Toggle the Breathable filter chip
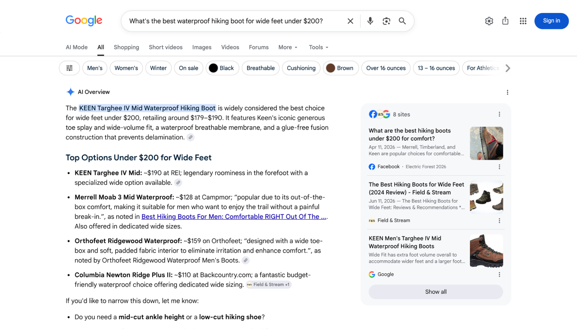Image resolution: width=577 pixels, height=329 pixels. tap(260, 68)
